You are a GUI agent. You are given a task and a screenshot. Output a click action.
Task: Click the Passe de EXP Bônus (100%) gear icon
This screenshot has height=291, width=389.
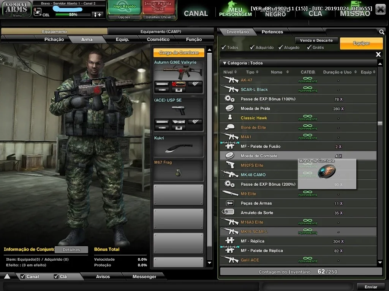coord(230,99)
